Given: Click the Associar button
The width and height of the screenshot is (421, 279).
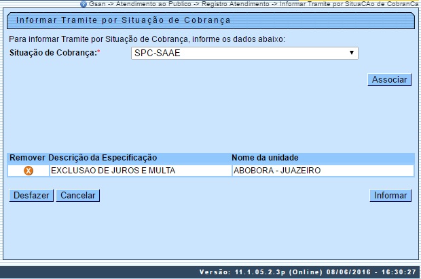Looking at the screenshot, I should coord(389,80).
